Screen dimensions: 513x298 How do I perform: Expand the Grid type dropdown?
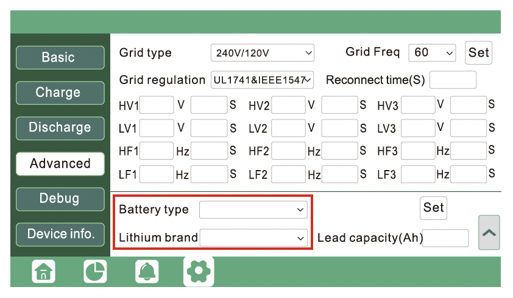263,52
